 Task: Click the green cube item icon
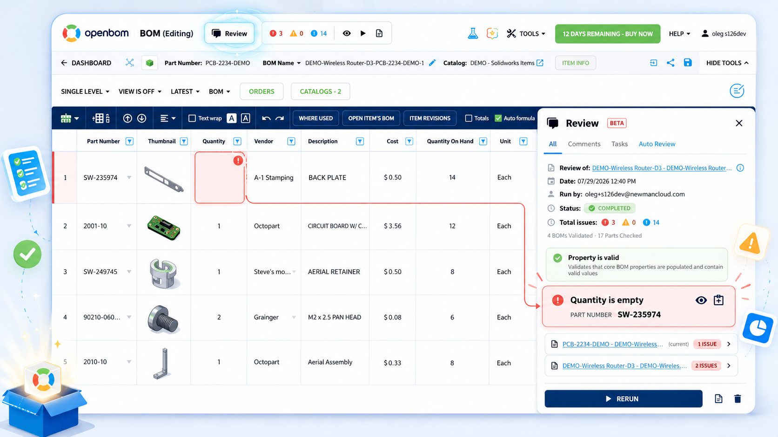point(149,63)
